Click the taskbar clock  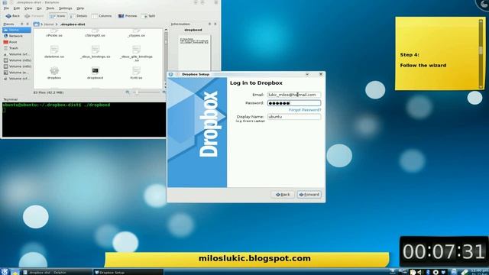point(479,272)
